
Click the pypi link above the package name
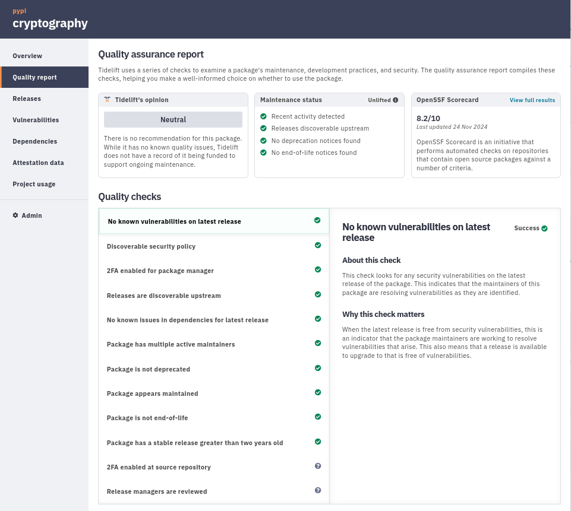pyautogui.click(x=19, y=11)
